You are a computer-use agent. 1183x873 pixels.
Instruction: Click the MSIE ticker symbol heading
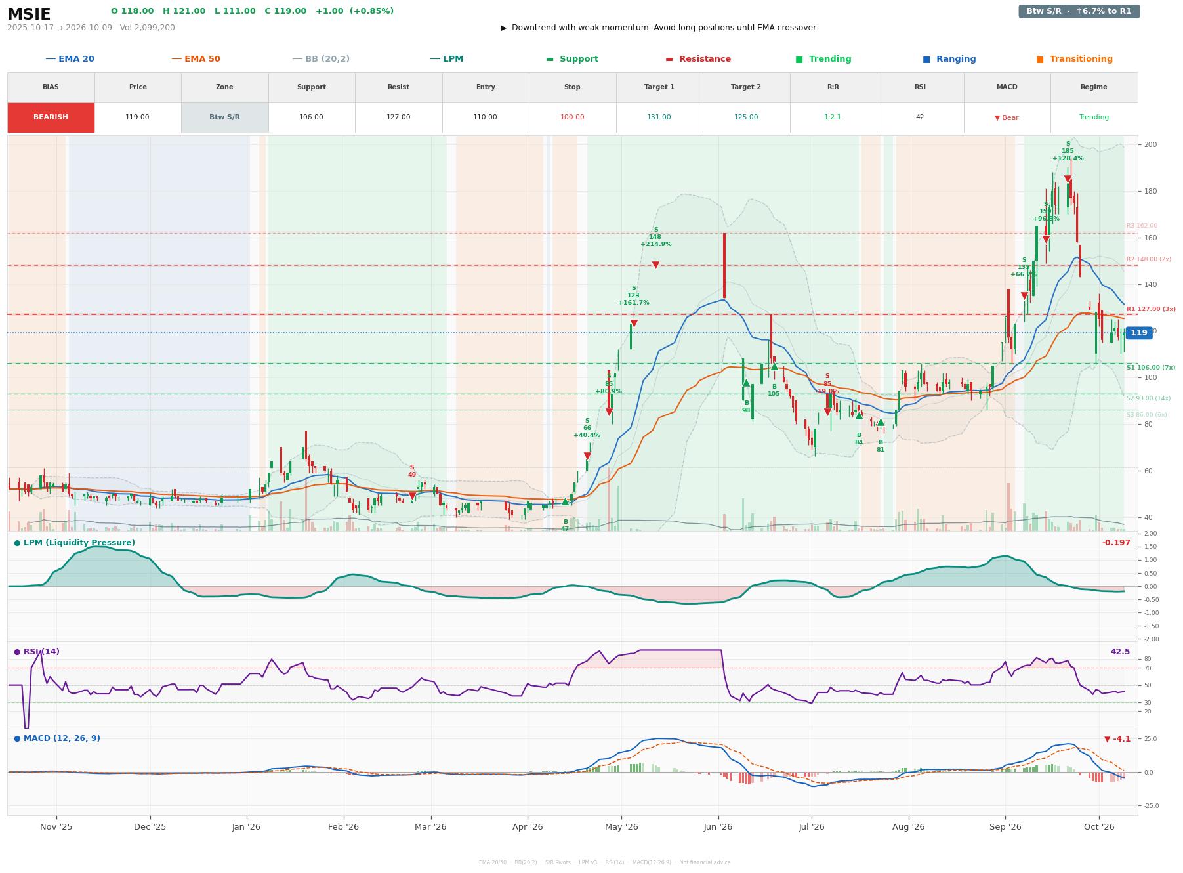pyautogui.click(x=29, y=14)
